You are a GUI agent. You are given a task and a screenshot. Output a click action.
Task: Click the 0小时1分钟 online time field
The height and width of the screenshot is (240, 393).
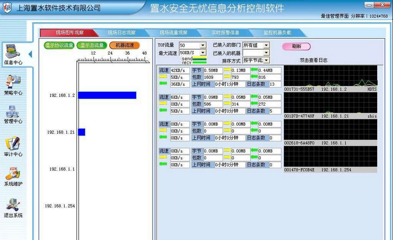click(230, 84)
